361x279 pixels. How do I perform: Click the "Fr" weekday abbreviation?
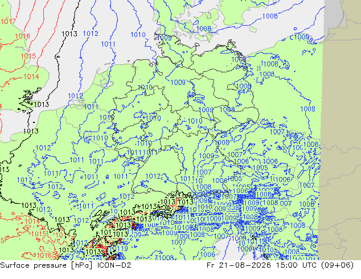[x=211, y=265]
